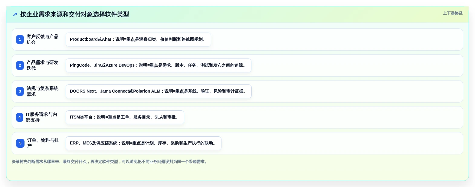The width and height of the screenshot is (475, 187).
Task: Click number badge 2
Action: pos(20,65)
